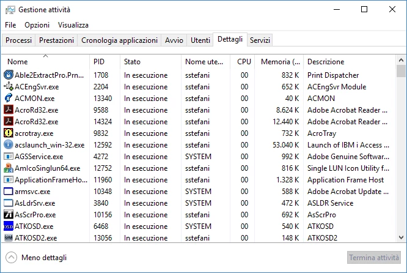Image resolution: width=407 pixels, height=273 pixels.
Task: Click the ApplicationFrameHost process icon
Action: pyautogui.click(x=9, y=180)
